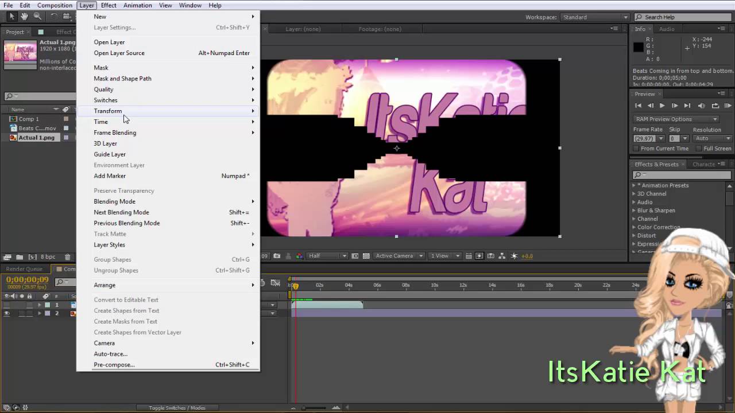Open the 1 View layout dropdown
Image resolution: width=735 pixels, height=413 pixels.
[x=444, y=256]
